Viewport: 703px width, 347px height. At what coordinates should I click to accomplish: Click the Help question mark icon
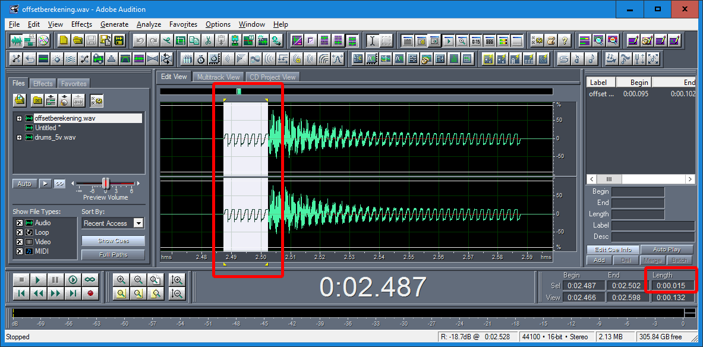pyautogui.click(x=565, y=41)
